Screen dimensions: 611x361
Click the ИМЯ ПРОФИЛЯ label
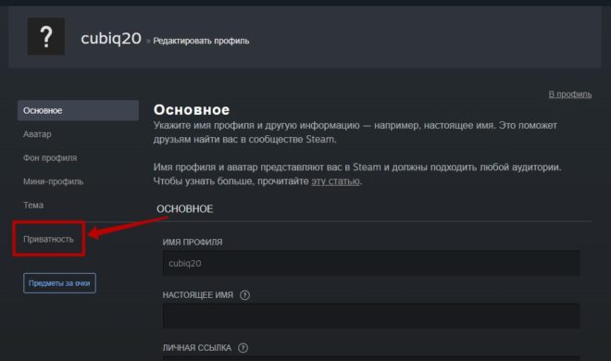click(193, 243)
